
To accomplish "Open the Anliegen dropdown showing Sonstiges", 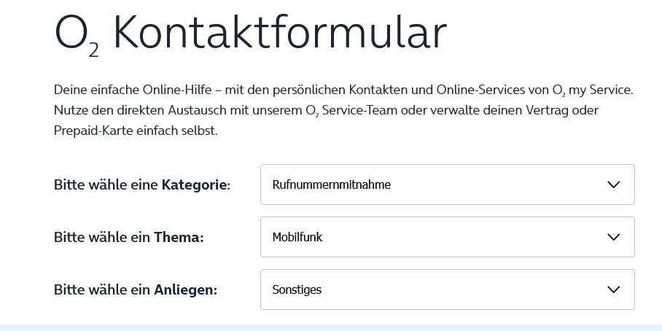I will click(447, 289).
